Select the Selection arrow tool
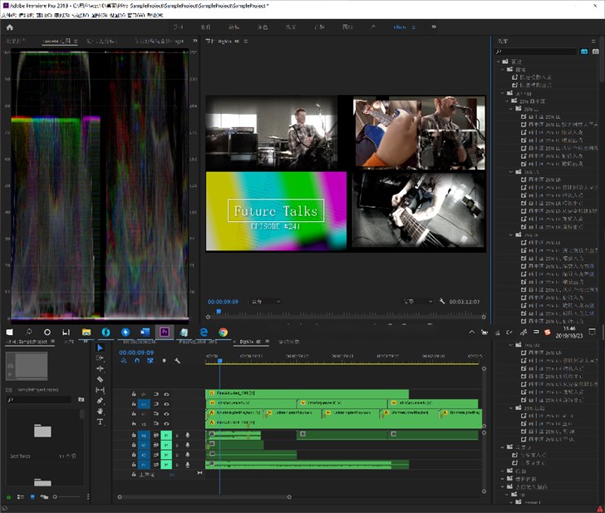The image size is (605, 513). pyautogui.click(x=101, y=348)
